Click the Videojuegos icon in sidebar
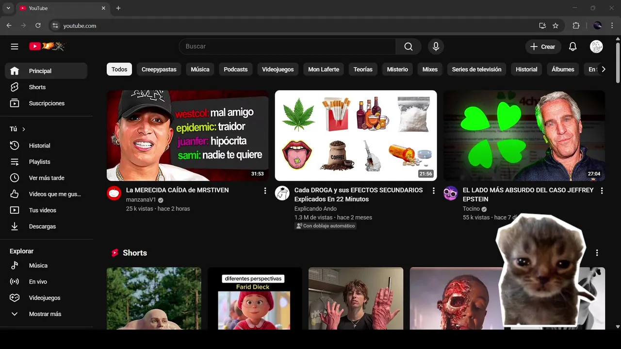This screenshot has height=349, width=621. (15, 298)
